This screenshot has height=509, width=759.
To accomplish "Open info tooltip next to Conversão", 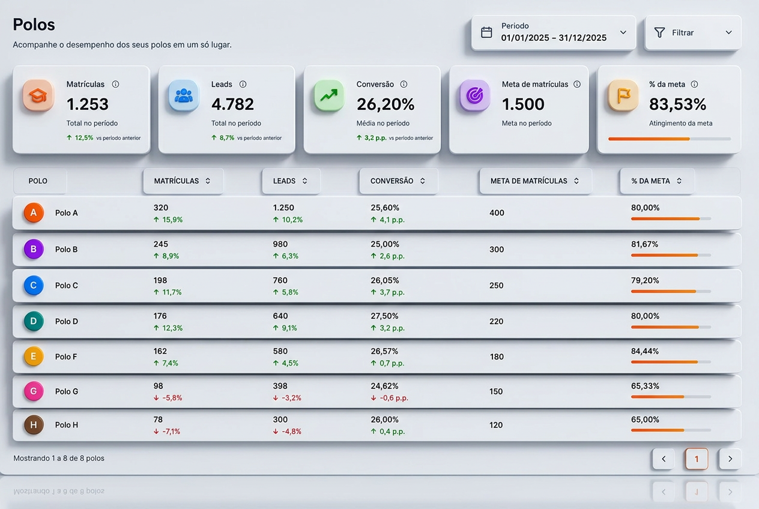I will (x=404, y=84).
